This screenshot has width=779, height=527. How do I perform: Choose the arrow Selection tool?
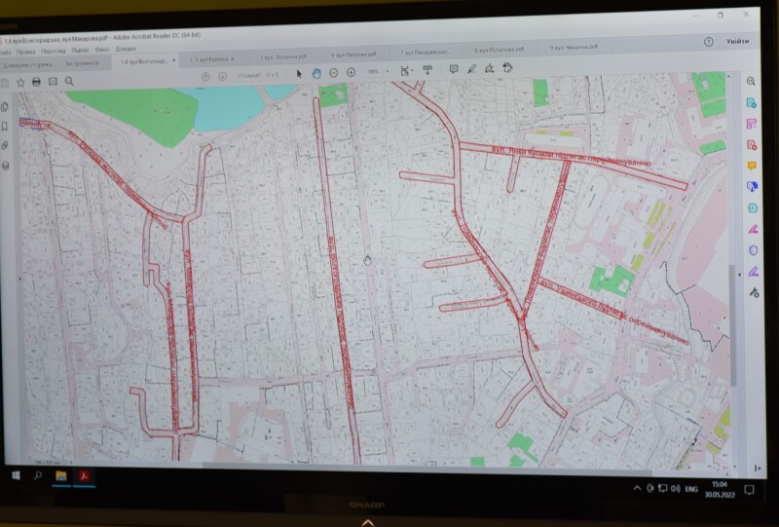pos(300,72)
